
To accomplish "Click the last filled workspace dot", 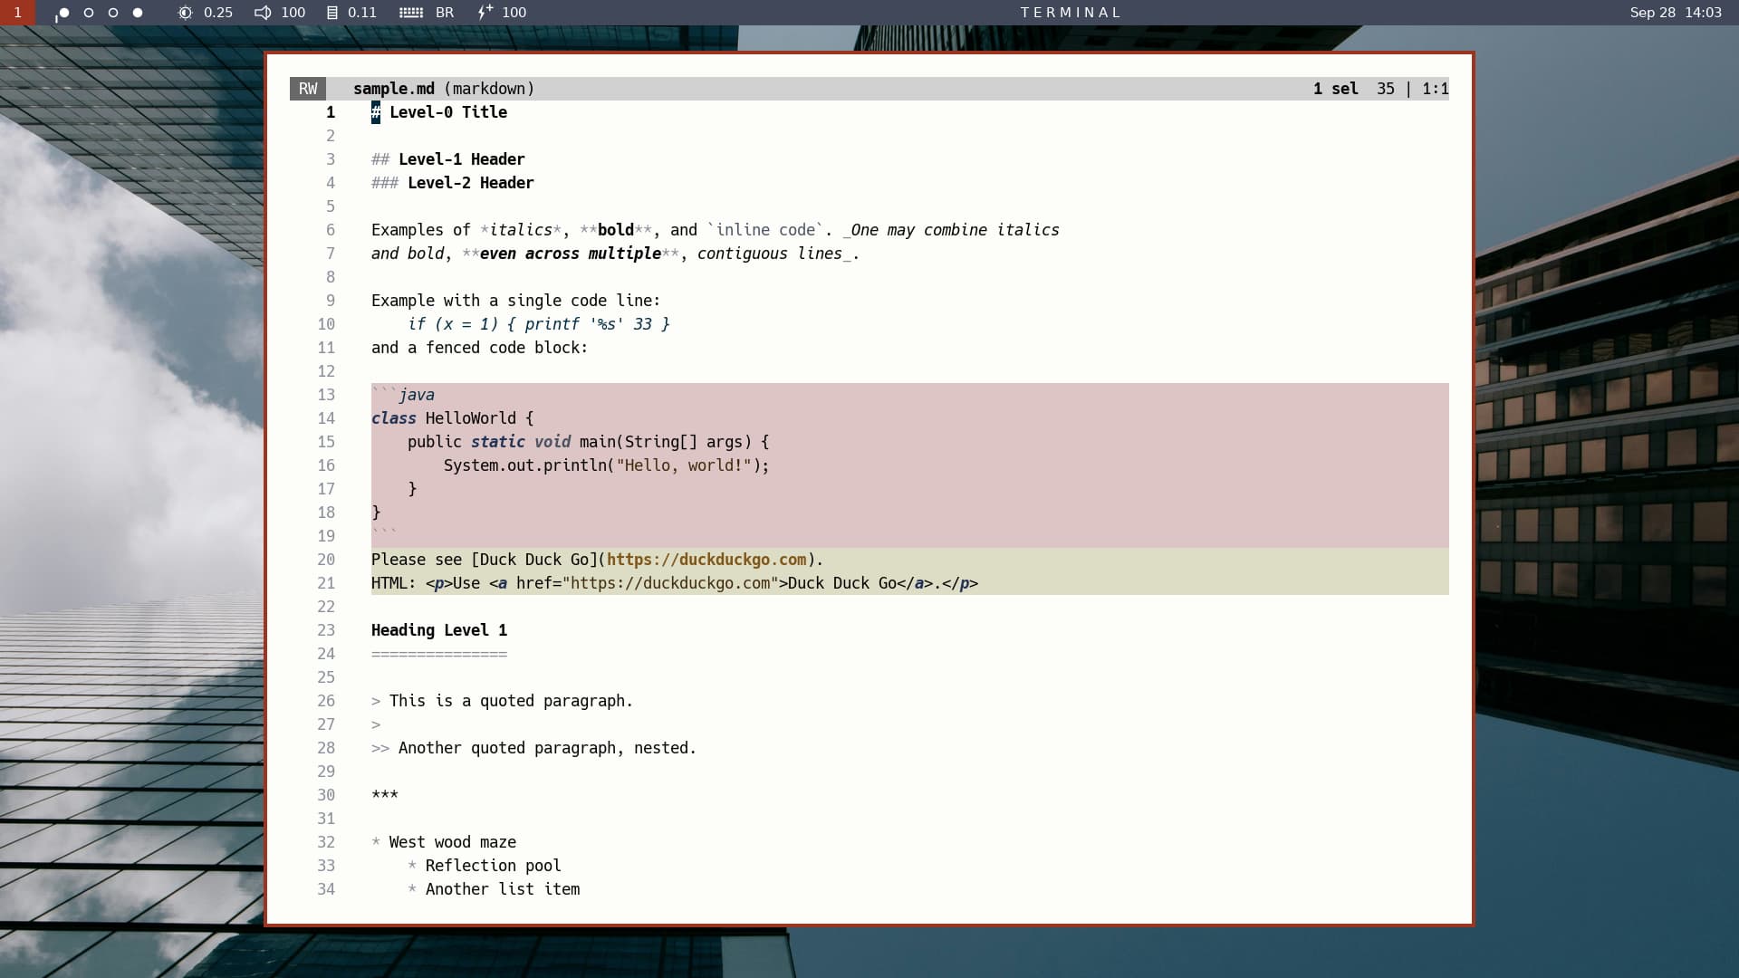I will click(x=138, y=13).
